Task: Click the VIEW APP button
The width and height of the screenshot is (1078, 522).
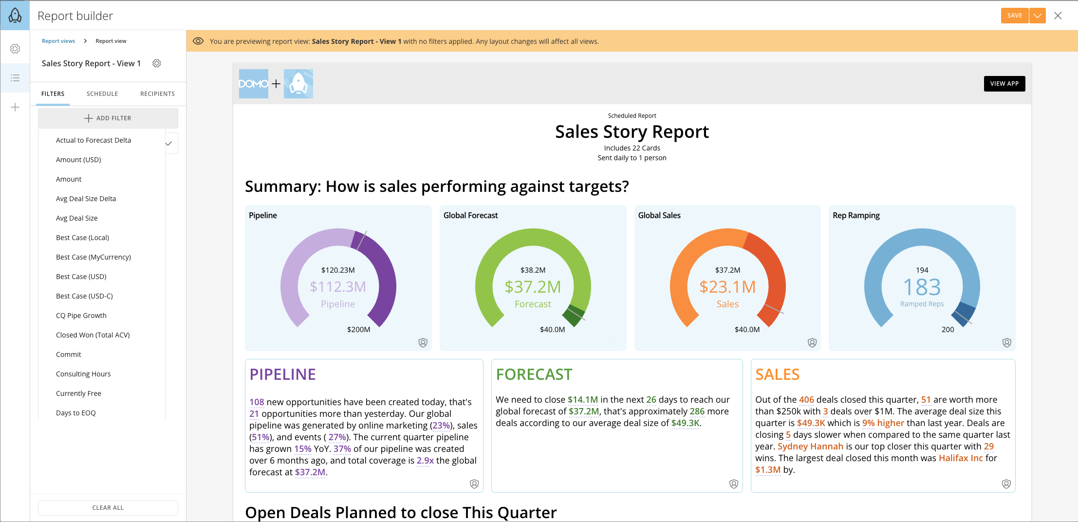Action: pos(1004,83)
